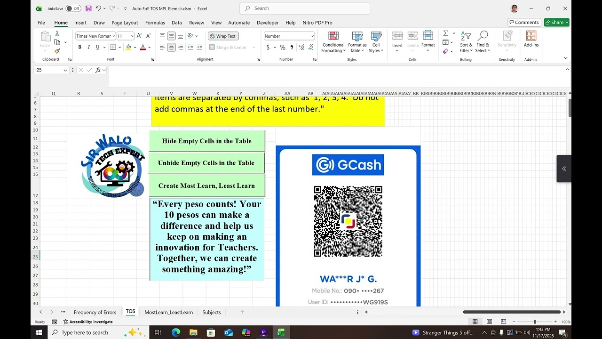The height and width of the screenshot is (339, 602).
Task: Open Find & Select dropdown
Action: [x=483, y=42]
